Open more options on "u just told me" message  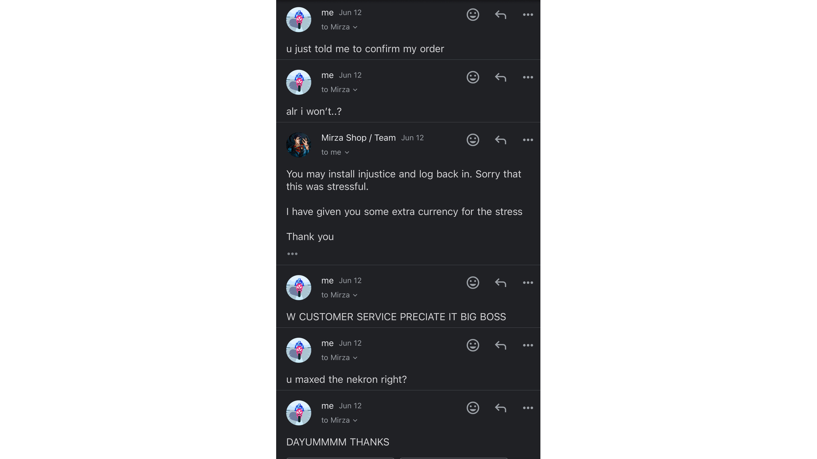tap(528, 15)
